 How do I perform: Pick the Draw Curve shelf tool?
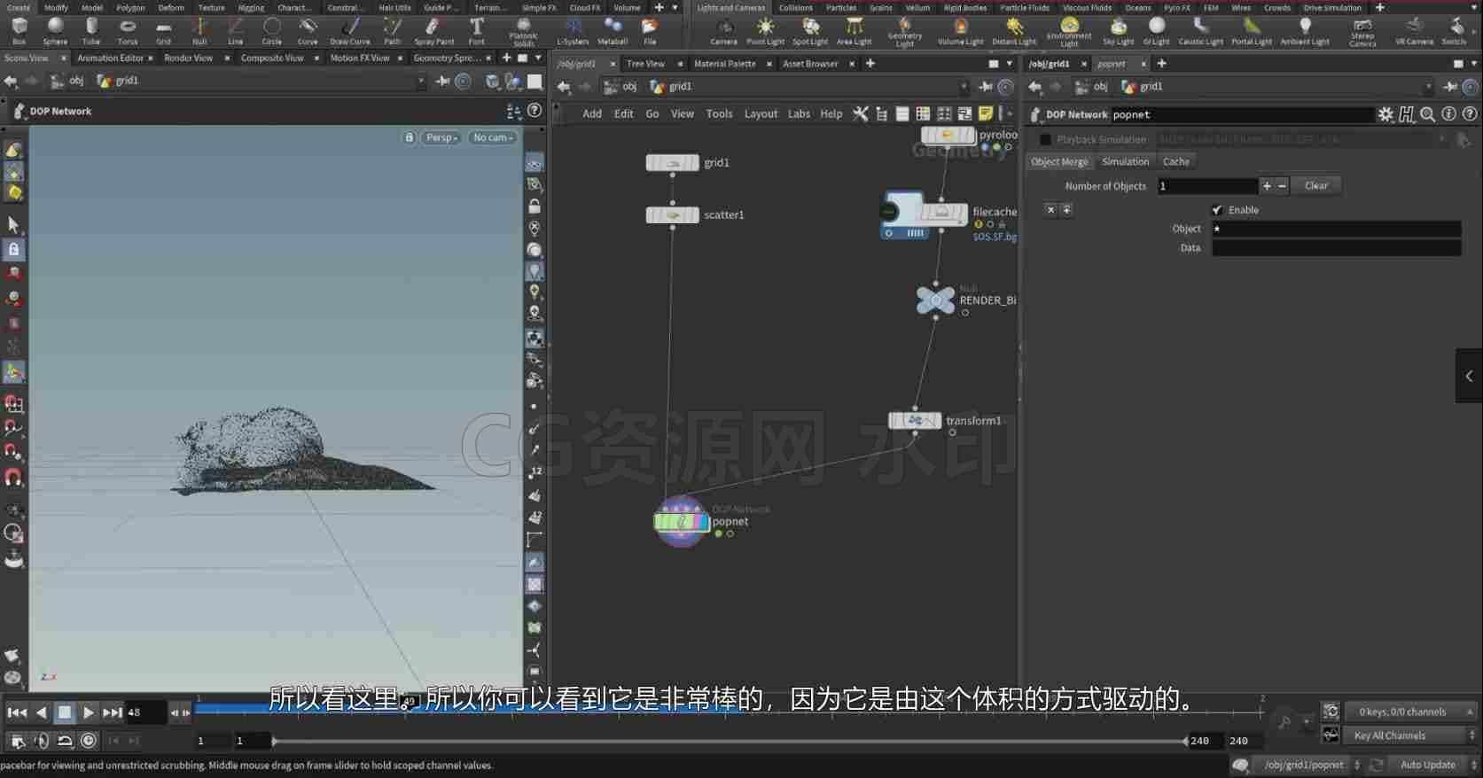(350, 30)
